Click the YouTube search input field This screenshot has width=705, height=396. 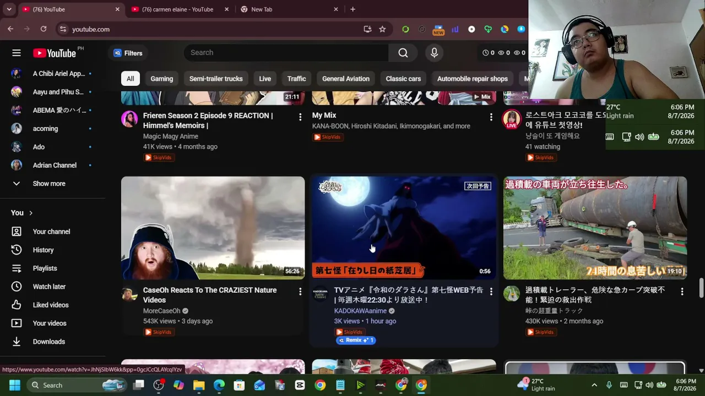(286, 53)
